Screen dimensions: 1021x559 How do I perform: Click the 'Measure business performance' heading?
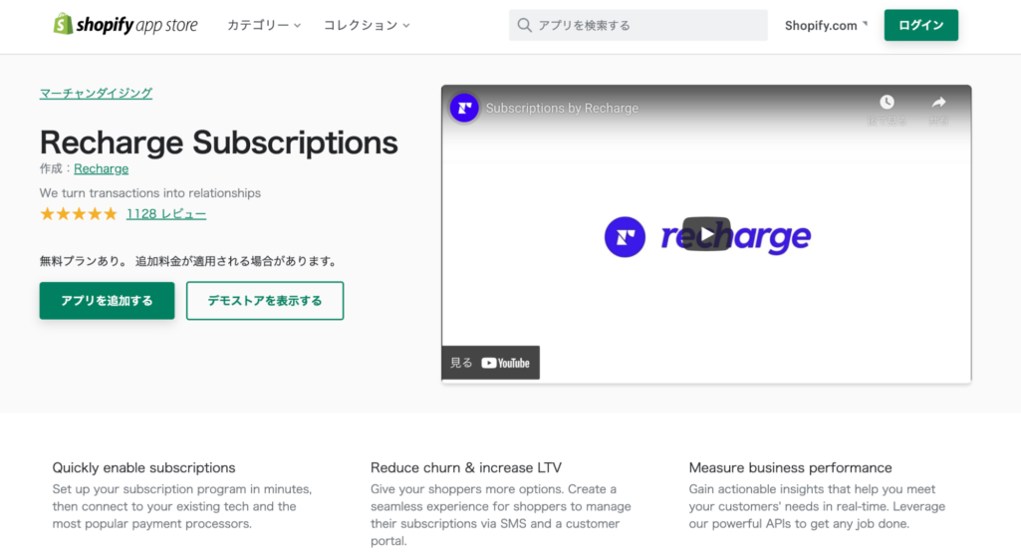coord(791,467)
